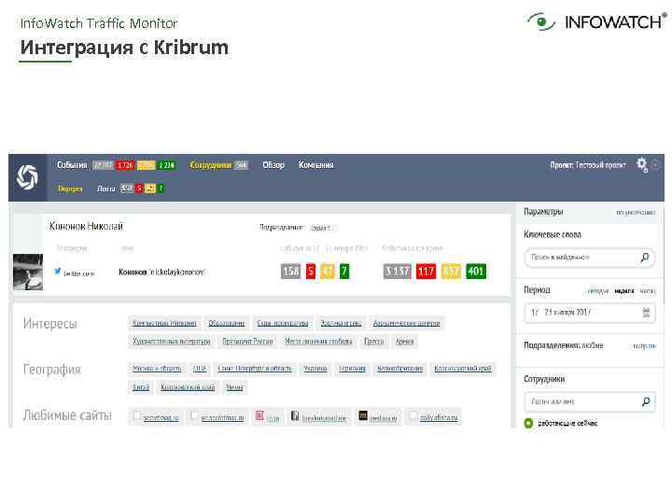Click the red 117 all-time badge
672x504 pixels.
click(x=426, y=271)
